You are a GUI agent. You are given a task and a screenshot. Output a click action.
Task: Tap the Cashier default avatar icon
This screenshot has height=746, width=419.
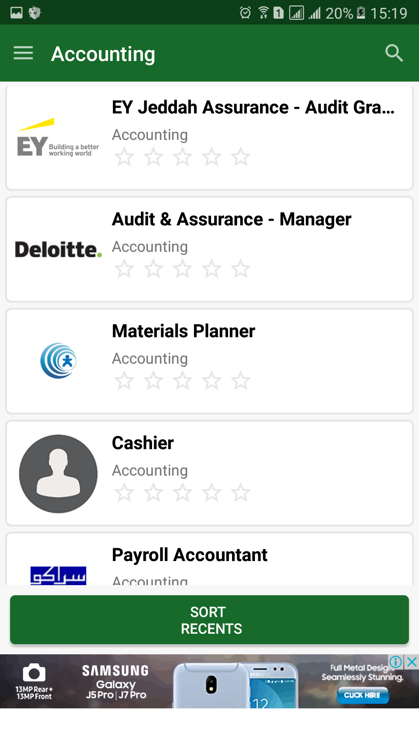(58, 474)
